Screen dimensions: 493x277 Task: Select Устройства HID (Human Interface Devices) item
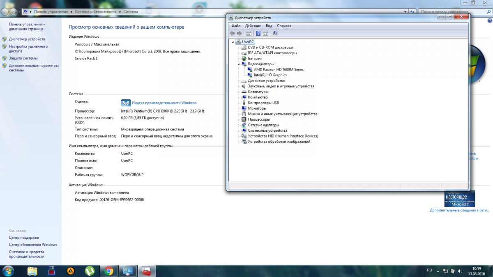point(283,136)
